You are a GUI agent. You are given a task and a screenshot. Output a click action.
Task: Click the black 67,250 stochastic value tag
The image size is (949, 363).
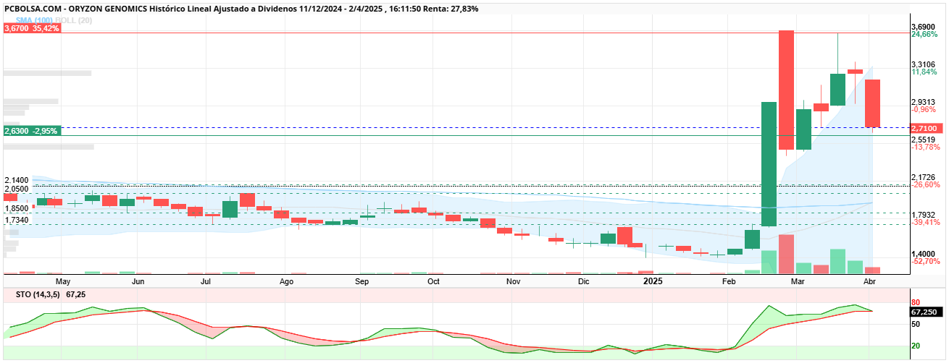point(927,312)
